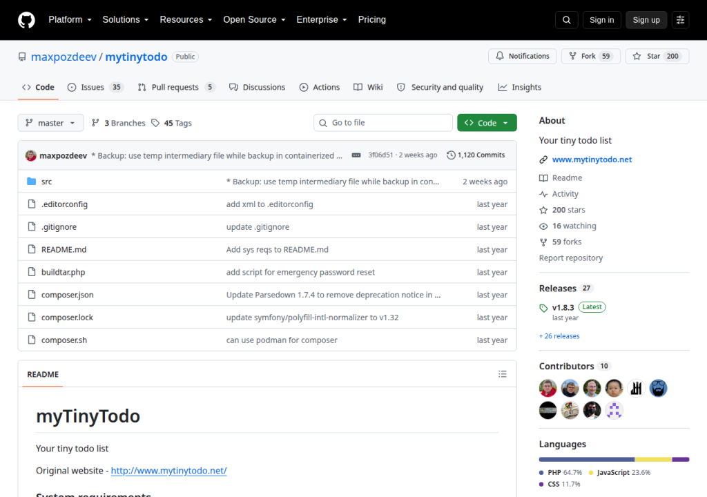Screen dimensions: 707x497
Task: Expand the Platform menu
Action: 70,20
